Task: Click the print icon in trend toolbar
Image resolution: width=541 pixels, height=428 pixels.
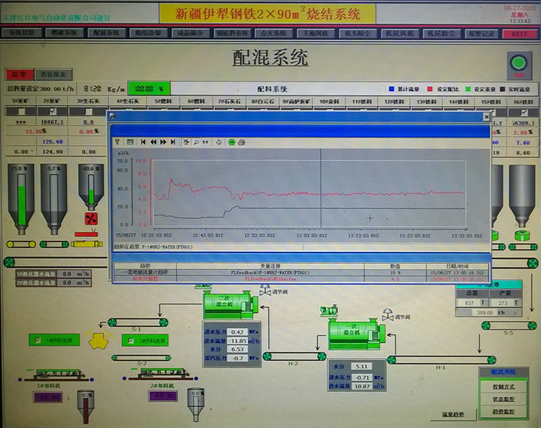Action: pyautogui.click(x=242, y=141)
